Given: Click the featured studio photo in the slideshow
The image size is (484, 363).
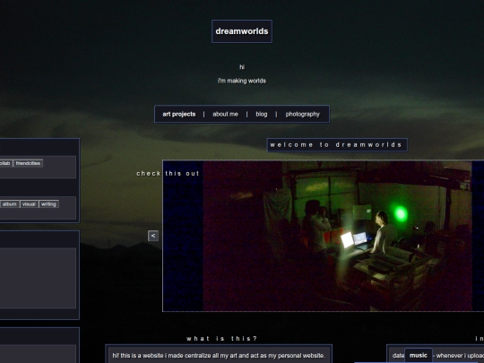Looking at the screenshot, I should click(x=337, y=236).
